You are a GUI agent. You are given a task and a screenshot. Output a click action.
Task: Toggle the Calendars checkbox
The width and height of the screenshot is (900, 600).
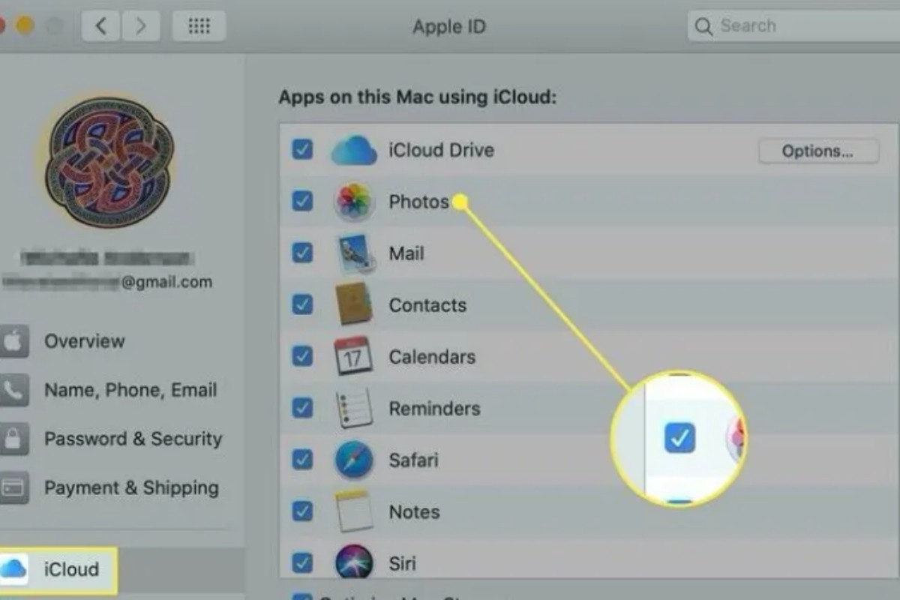[x=302, y=356]
